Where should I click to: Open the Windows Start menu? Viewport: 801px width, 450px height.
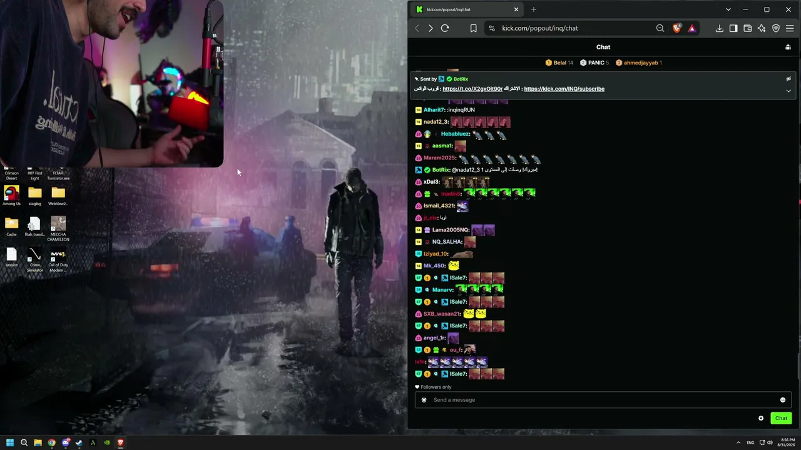click(x=10, y=443)
